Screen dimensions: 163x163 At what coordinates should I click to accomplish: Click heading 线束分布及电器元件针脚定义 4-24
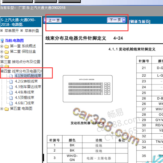point(84,38)
